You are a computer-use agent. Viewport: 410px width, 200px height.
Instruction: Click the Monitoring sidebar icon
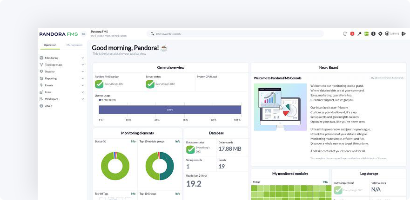pos(41,58)
